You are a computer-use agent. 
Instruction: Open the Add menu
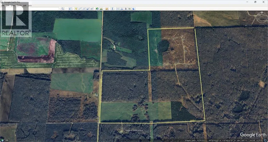pos(25,5)
